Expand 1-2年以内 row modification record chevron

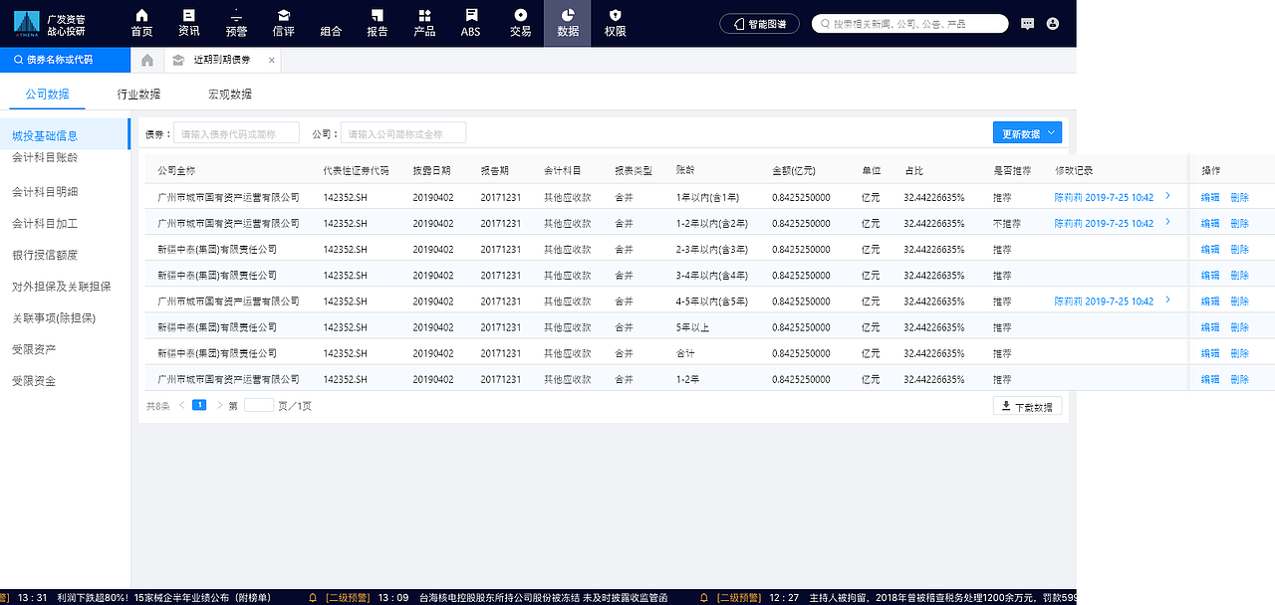pos(1167,223)
